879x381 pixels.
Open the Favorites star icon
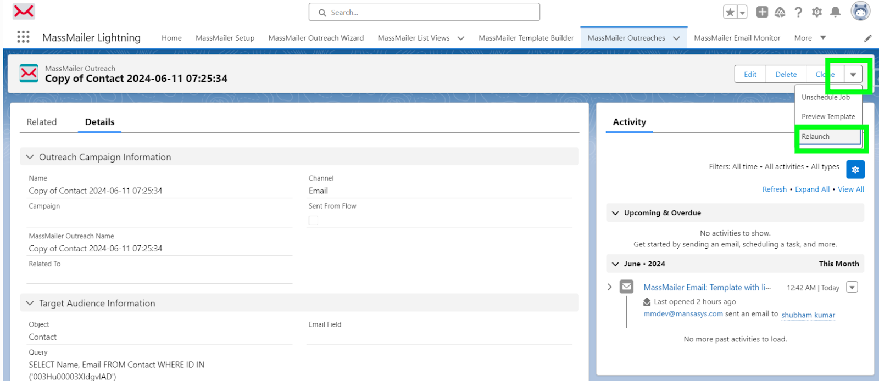[x=730, y=12]
